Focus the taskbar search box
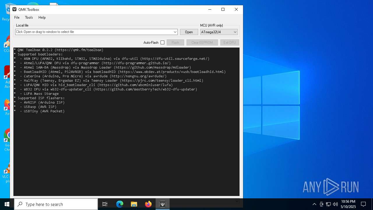Screen dimensions: 373x210 click(56, 204)
